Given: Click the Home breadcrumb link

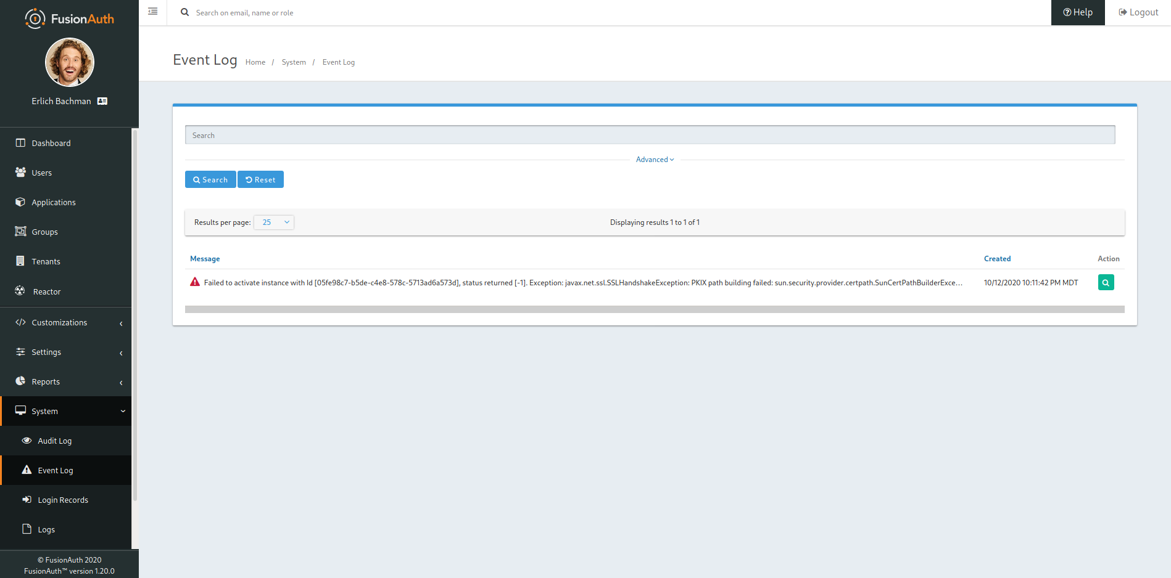Looking at the screenshot, I should (255, 62).
